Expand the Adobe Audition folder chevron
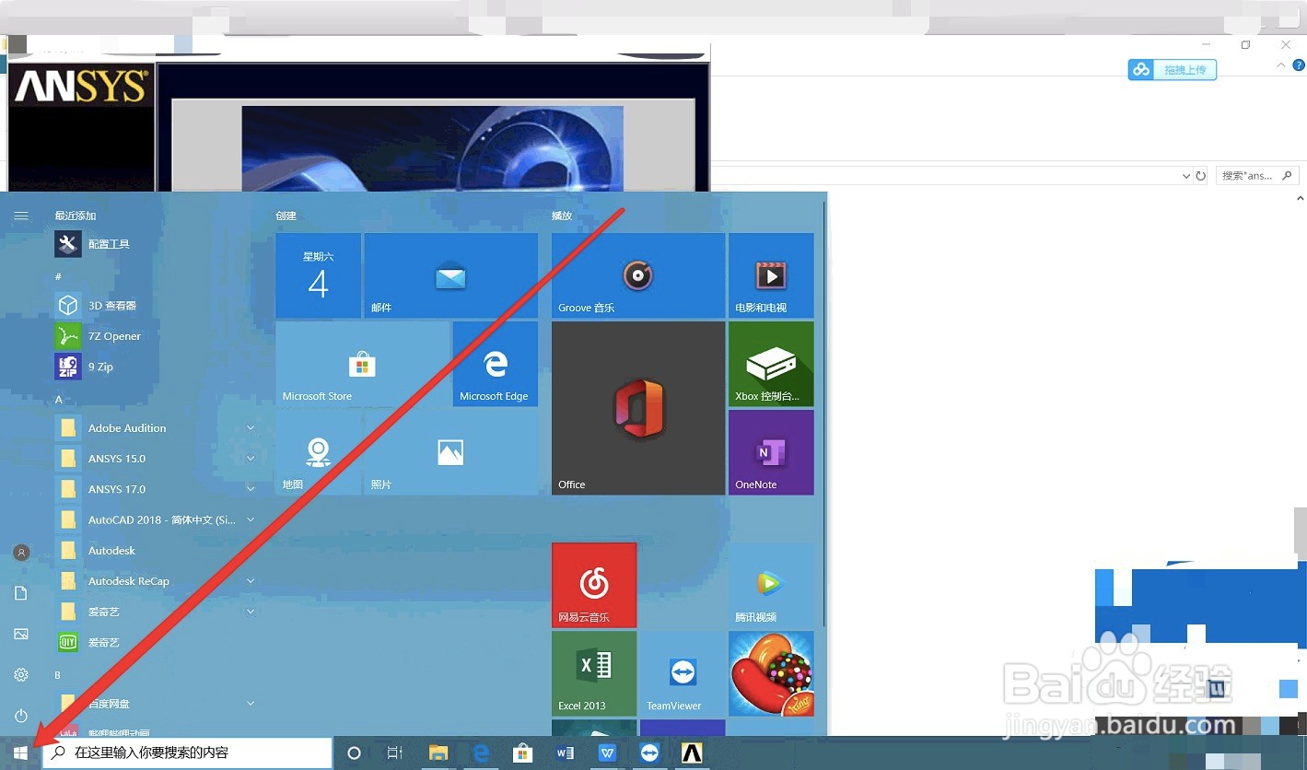The width and height of the screenshot is (1307, 770). (x=251, y=428)
